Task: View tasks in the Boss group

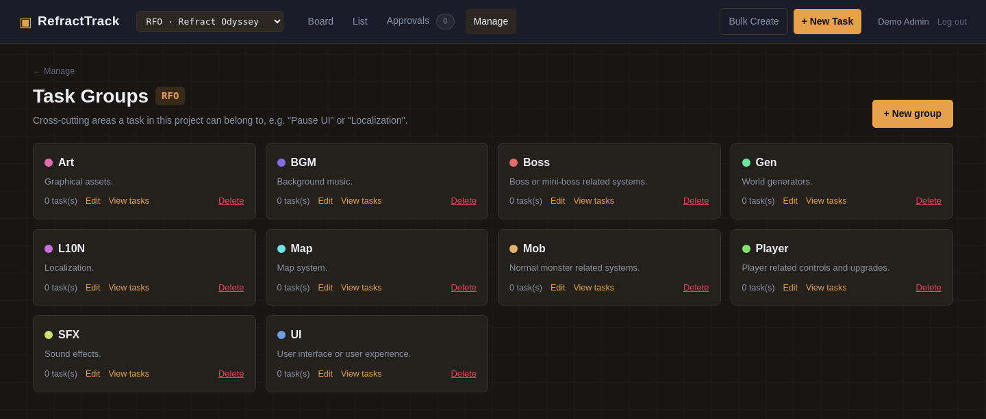Action: click(594, 201)
